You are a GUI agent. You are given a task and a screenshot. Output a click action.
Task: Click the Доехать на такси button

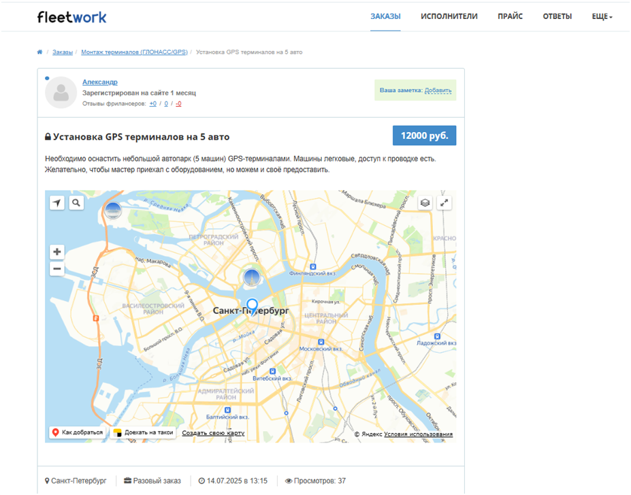click(143, 432)
